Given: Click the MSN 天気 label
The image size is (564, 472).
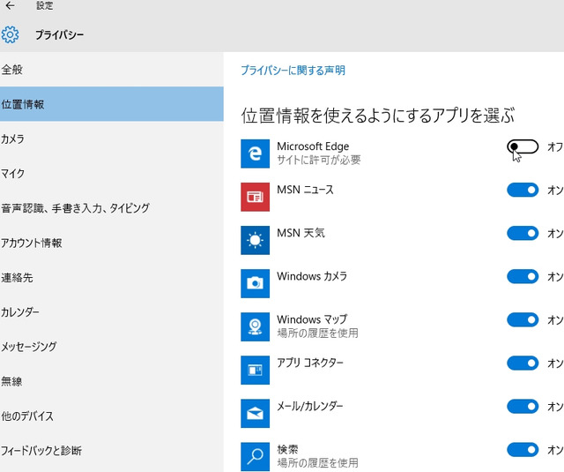Looking at the screenshot, I should 301,233.
